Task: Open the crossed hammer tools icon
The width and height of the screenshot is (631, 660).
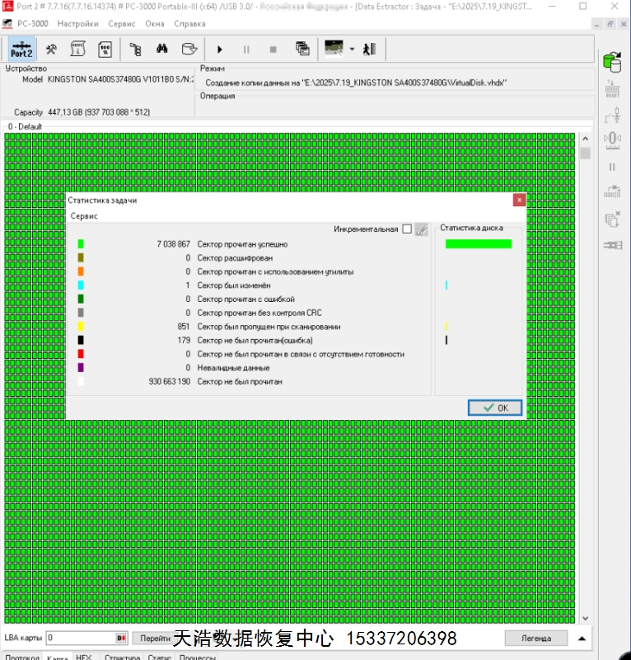Action: coord(51,49)
